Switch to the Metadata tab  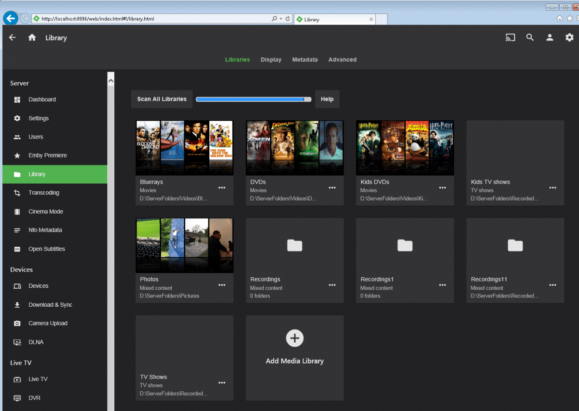pos(304,60)
